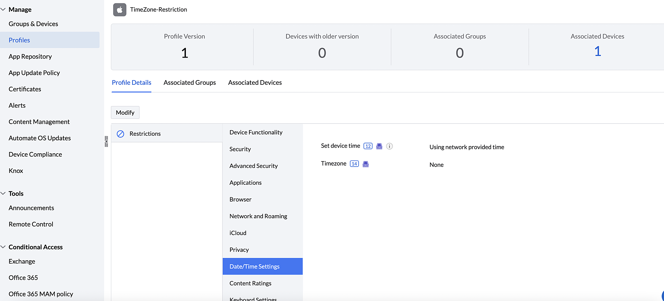This screenshot has width=664, height=301.
Task: Switch to the Associated Groups tab
Action: coord(190,82)
